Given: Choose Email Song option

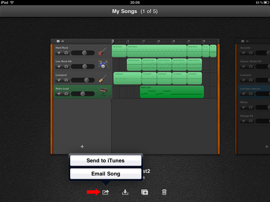Looking at the screenshot, I should (106, 174).
